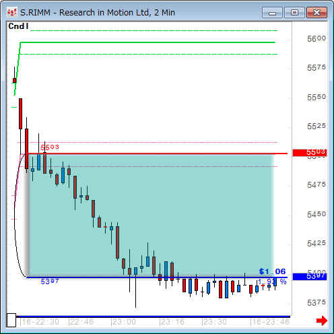The image size is (334, 334).
Task: Click the 5450 price axis label
Action: (316, 214)
